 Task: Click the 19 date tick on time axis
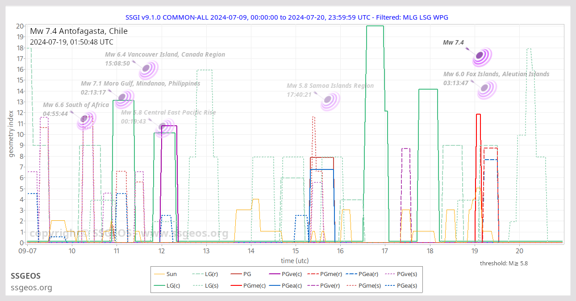coord(474,251)
